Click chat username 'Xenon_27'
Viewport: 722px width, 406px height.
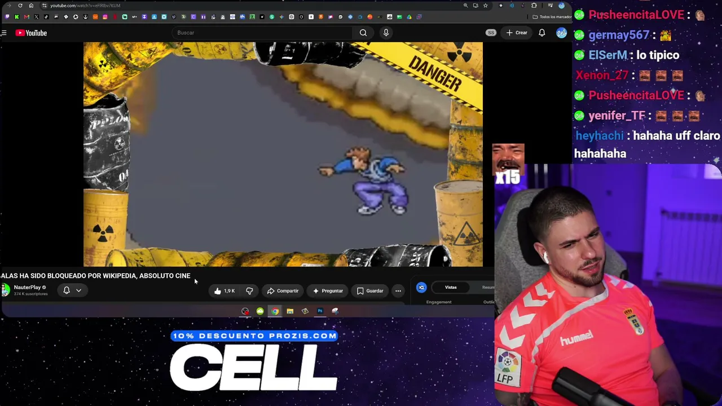[x=602, y=75]
